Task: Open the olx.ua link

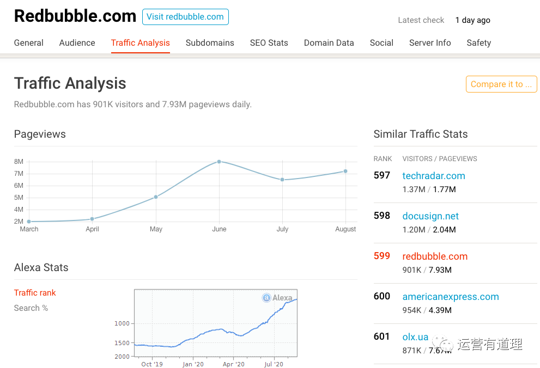Action: pyautogui.click(x=415, y=337)
